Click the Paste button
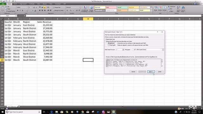This screenshot has width=203, height=114. (x=3, y=9)
